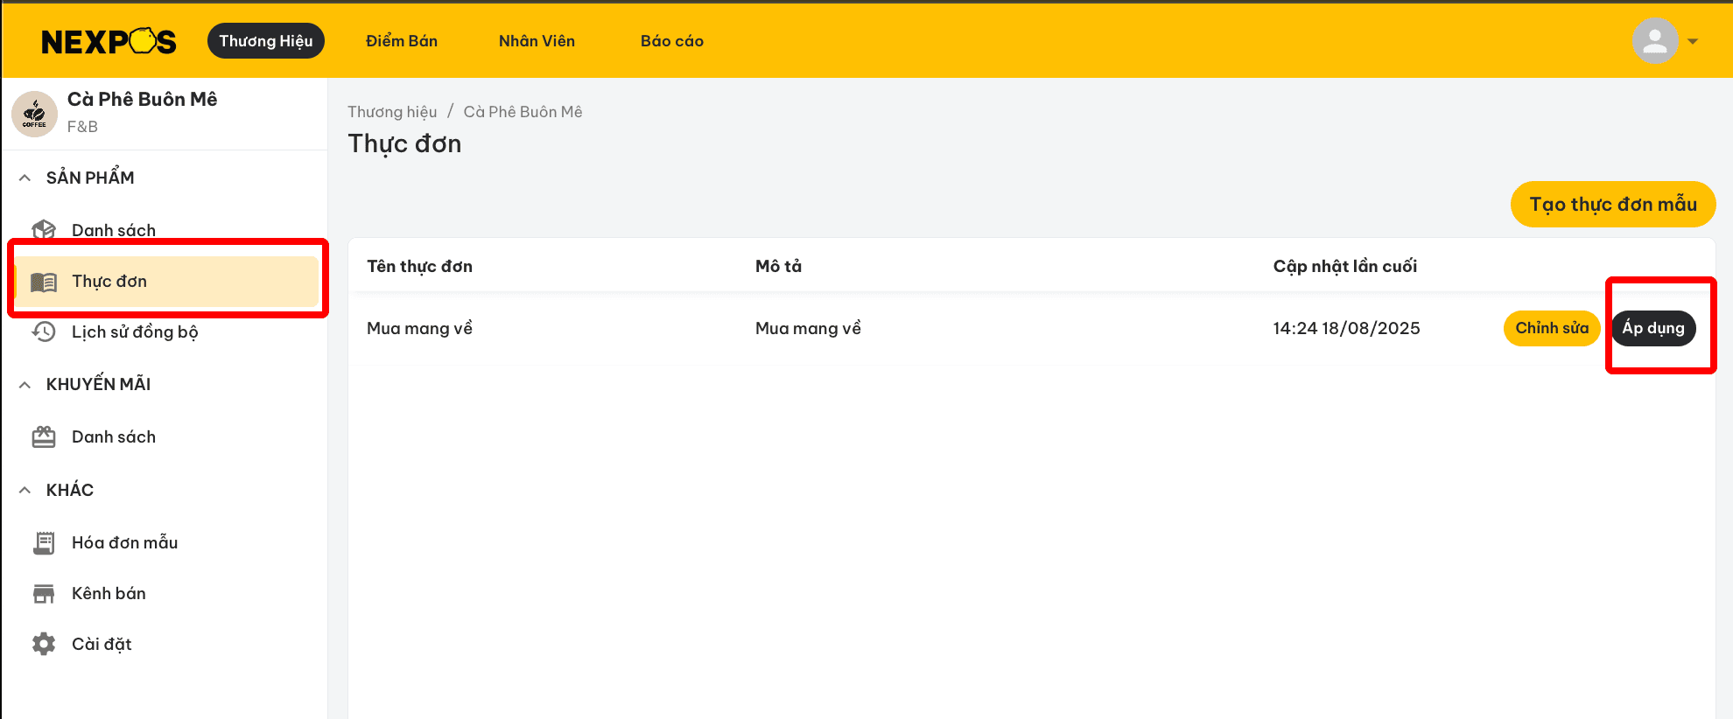Click the Tên thực đơn column header
Image resolution: width=1733 pixels, height=719 pixels.
(x=419, y=266)
